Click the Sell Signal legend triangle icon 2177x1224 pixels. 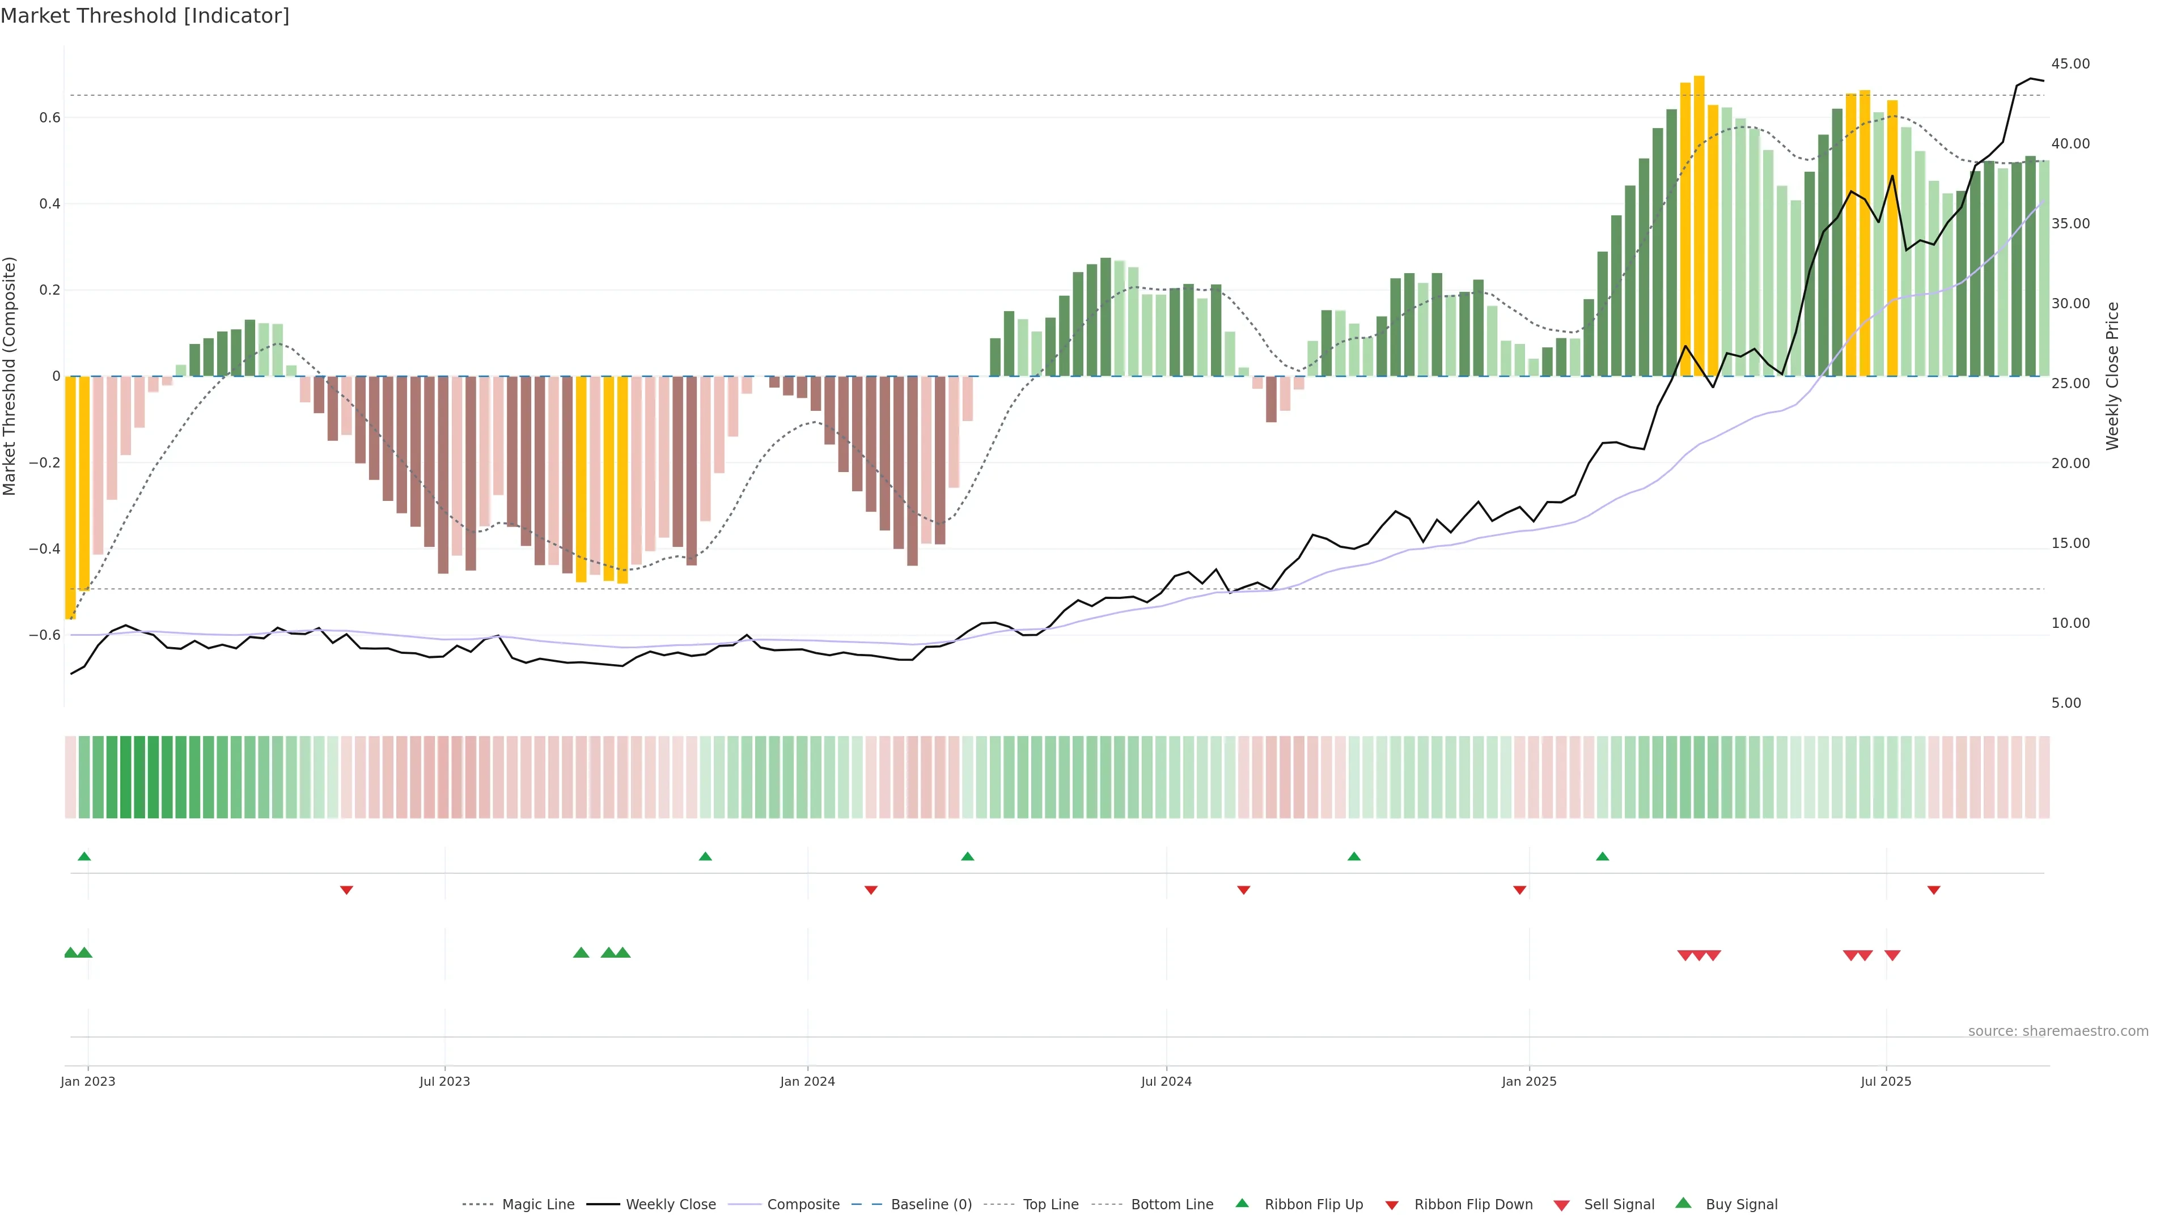pos(1562,1205)
